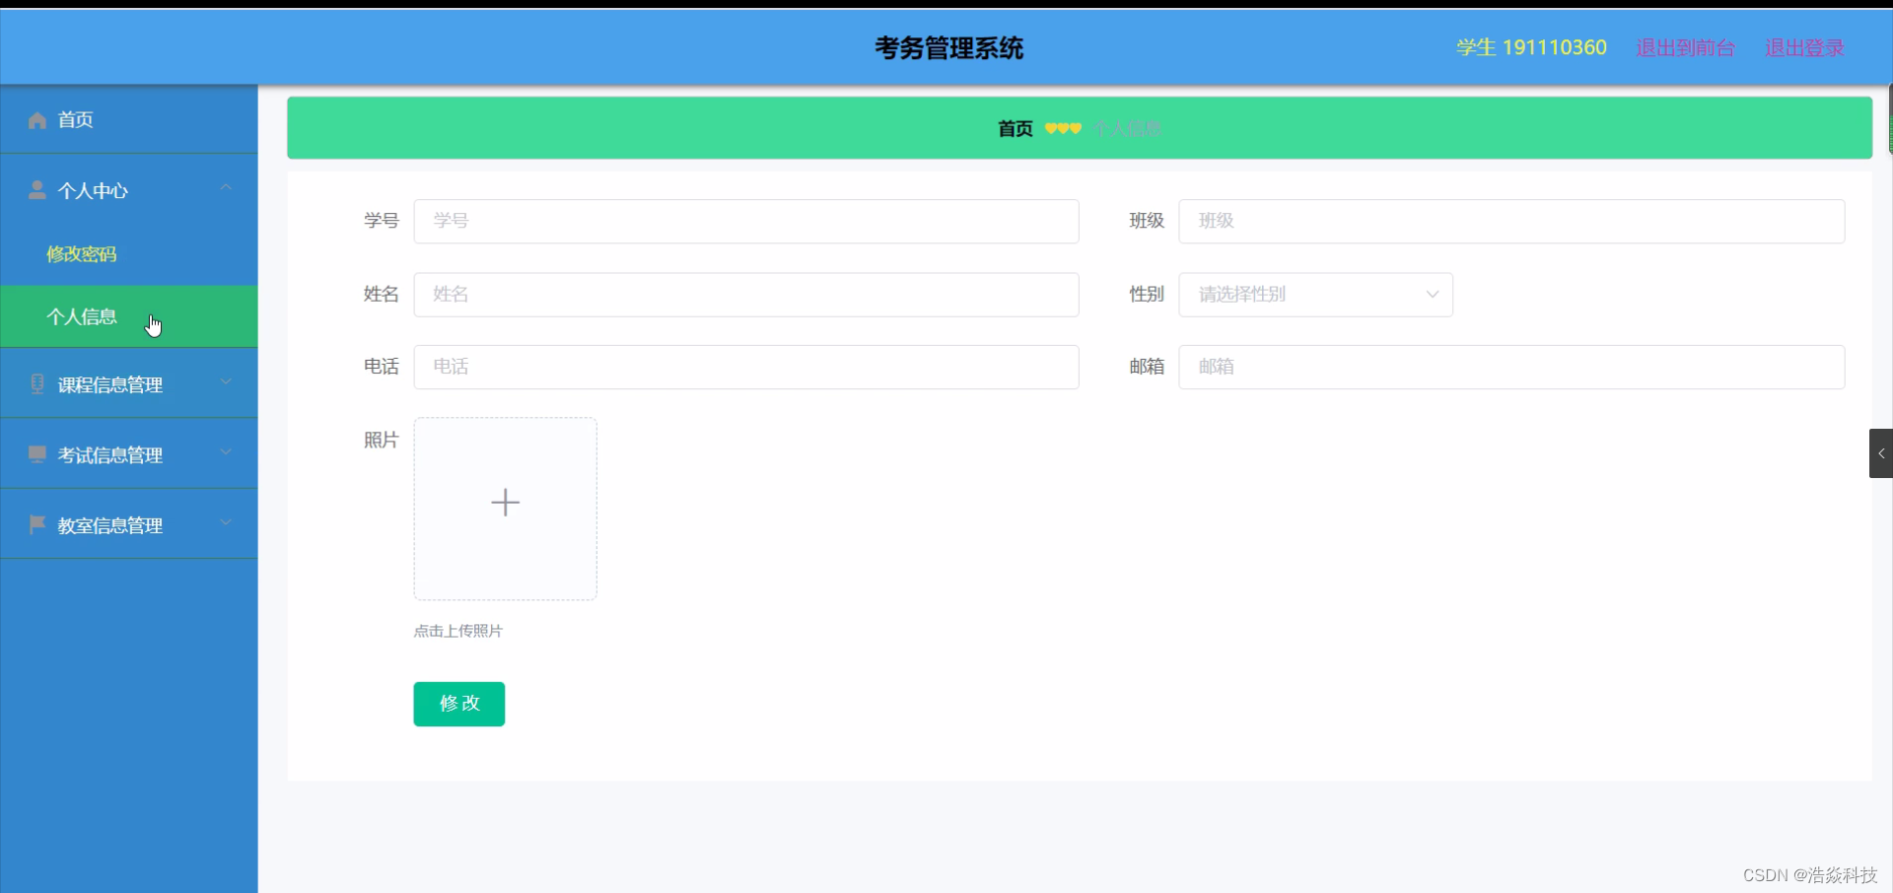Image resolution: width=1893 pixels, height=893 pixels.
Task: Click the 退出到前台 link
Action: click(x=1684, y=46)
